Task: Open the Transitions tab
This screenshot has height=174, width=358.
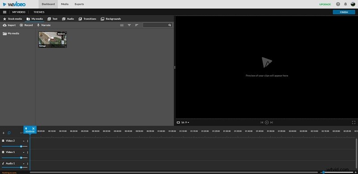Action: click(x=87, y=19)
